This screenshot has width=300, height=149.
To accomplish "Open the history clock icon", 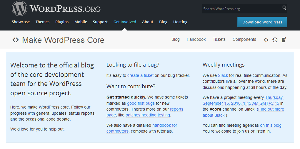I will [x=275, y=40].
